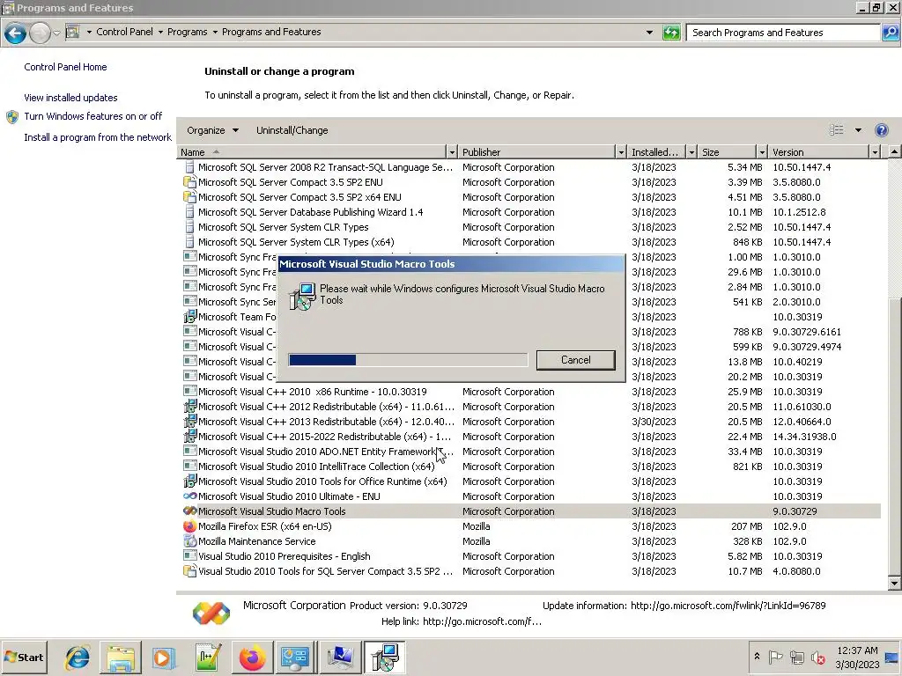The width and height of the screenshot is (902, 676).
Task: Click Install a program from the network
Action: click(x=98, y=137)
